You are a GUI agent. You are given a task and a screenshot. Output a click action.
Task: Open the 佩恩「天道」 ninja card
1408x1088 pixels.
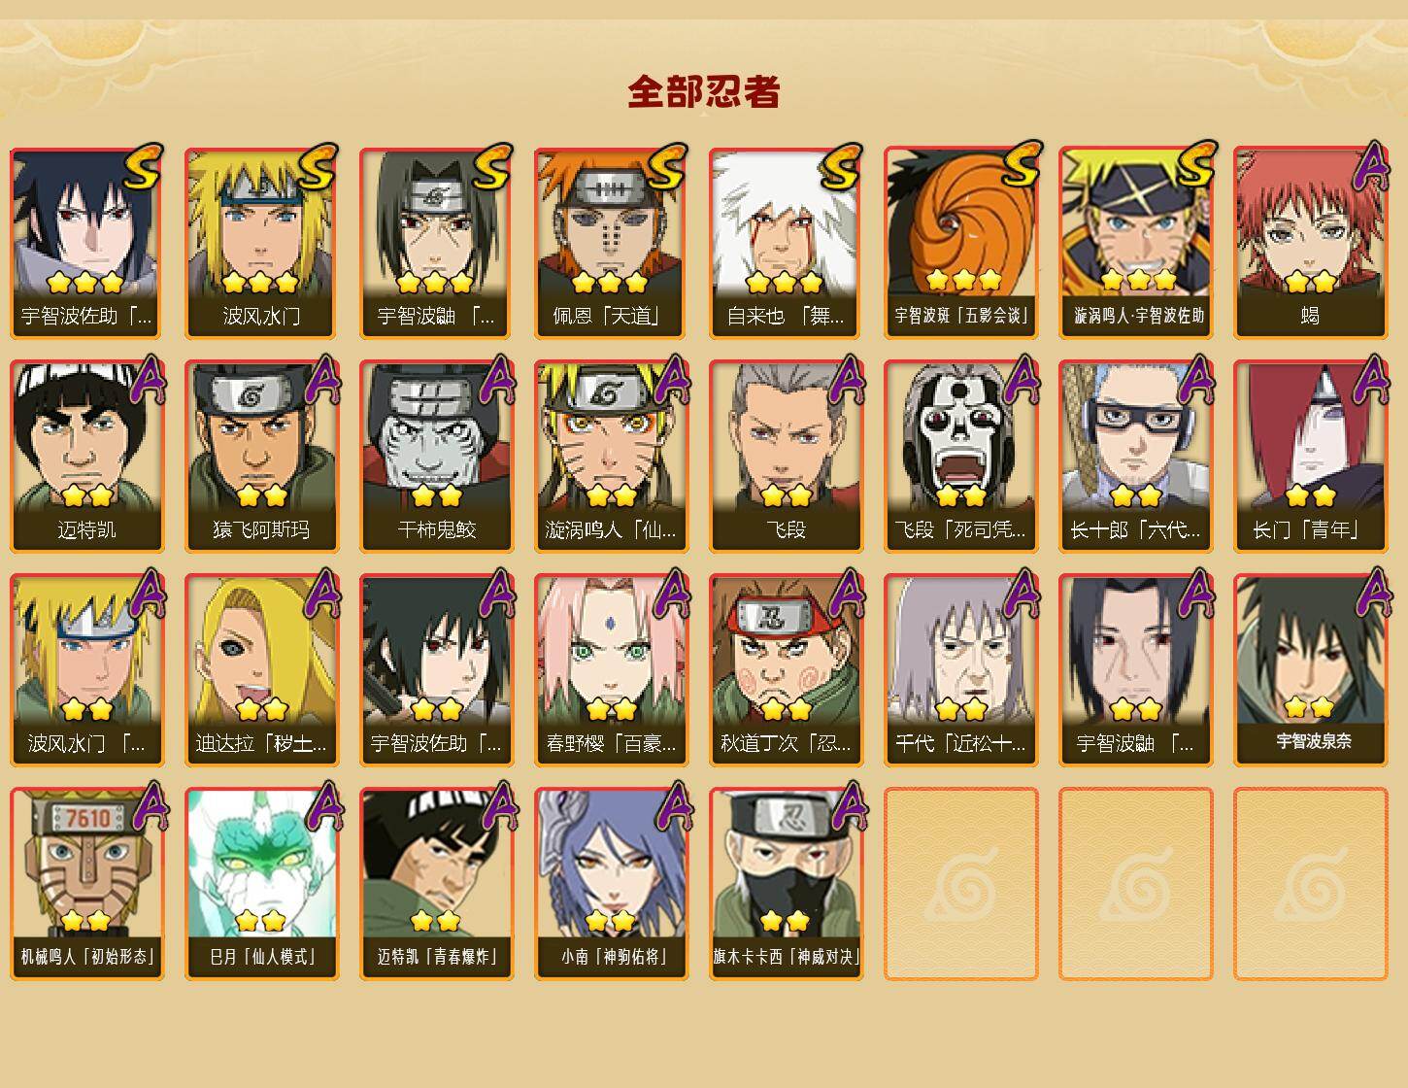pos(612,243)
